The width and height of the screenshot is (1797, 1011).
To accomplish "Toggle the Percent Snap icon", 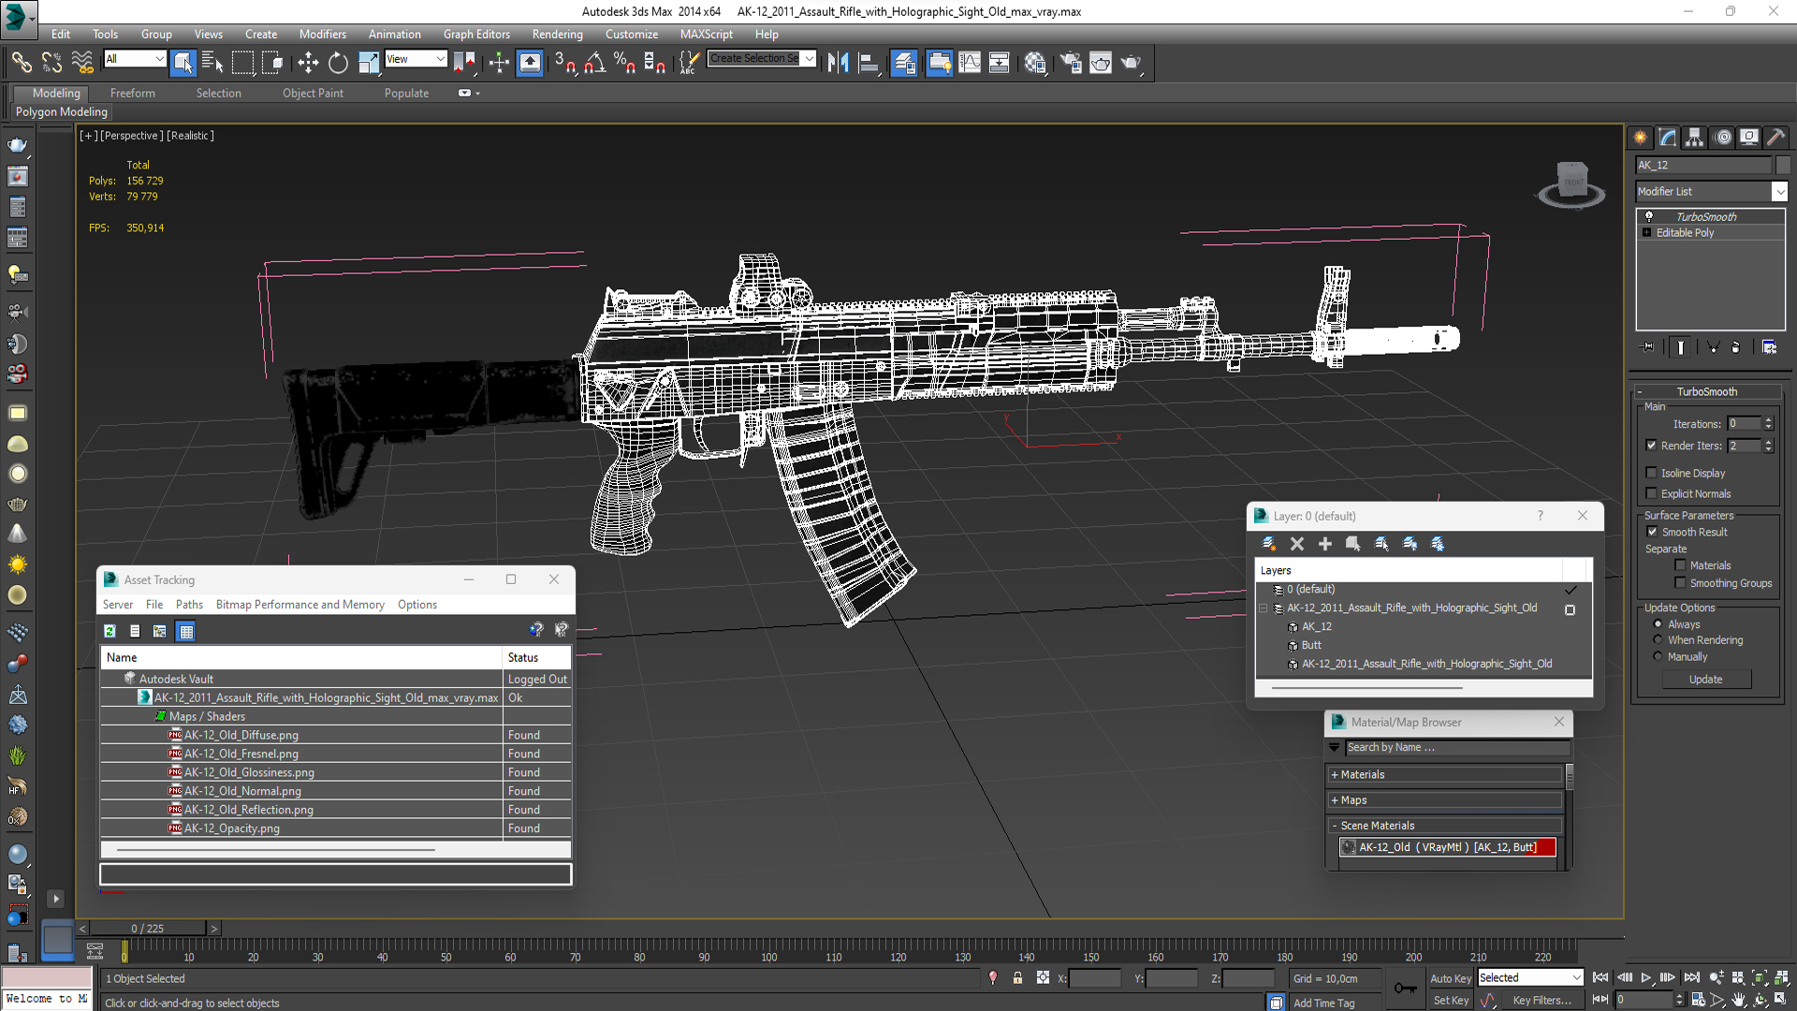I will (x=624, y=63).
